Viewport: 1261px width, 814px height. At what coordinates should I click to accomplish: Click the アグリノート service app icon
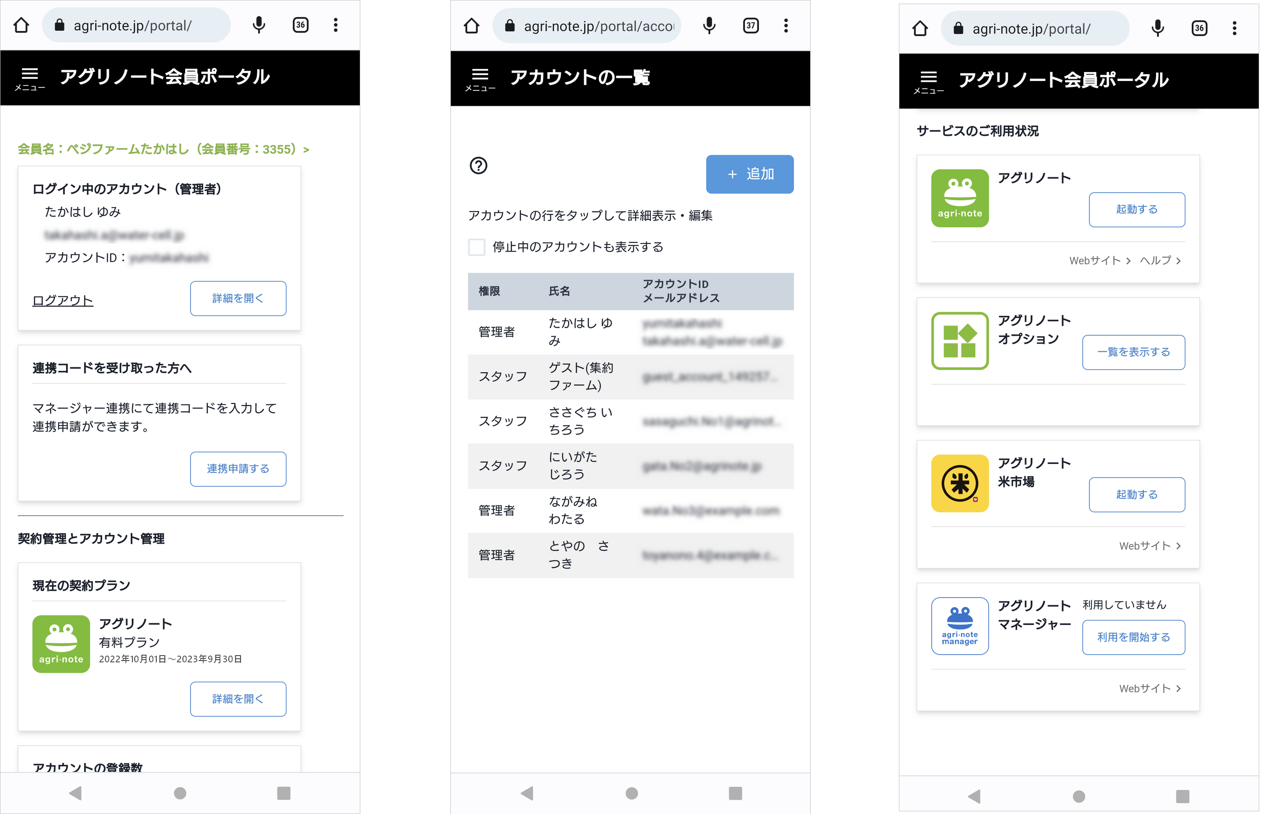[x=960, y=198]
